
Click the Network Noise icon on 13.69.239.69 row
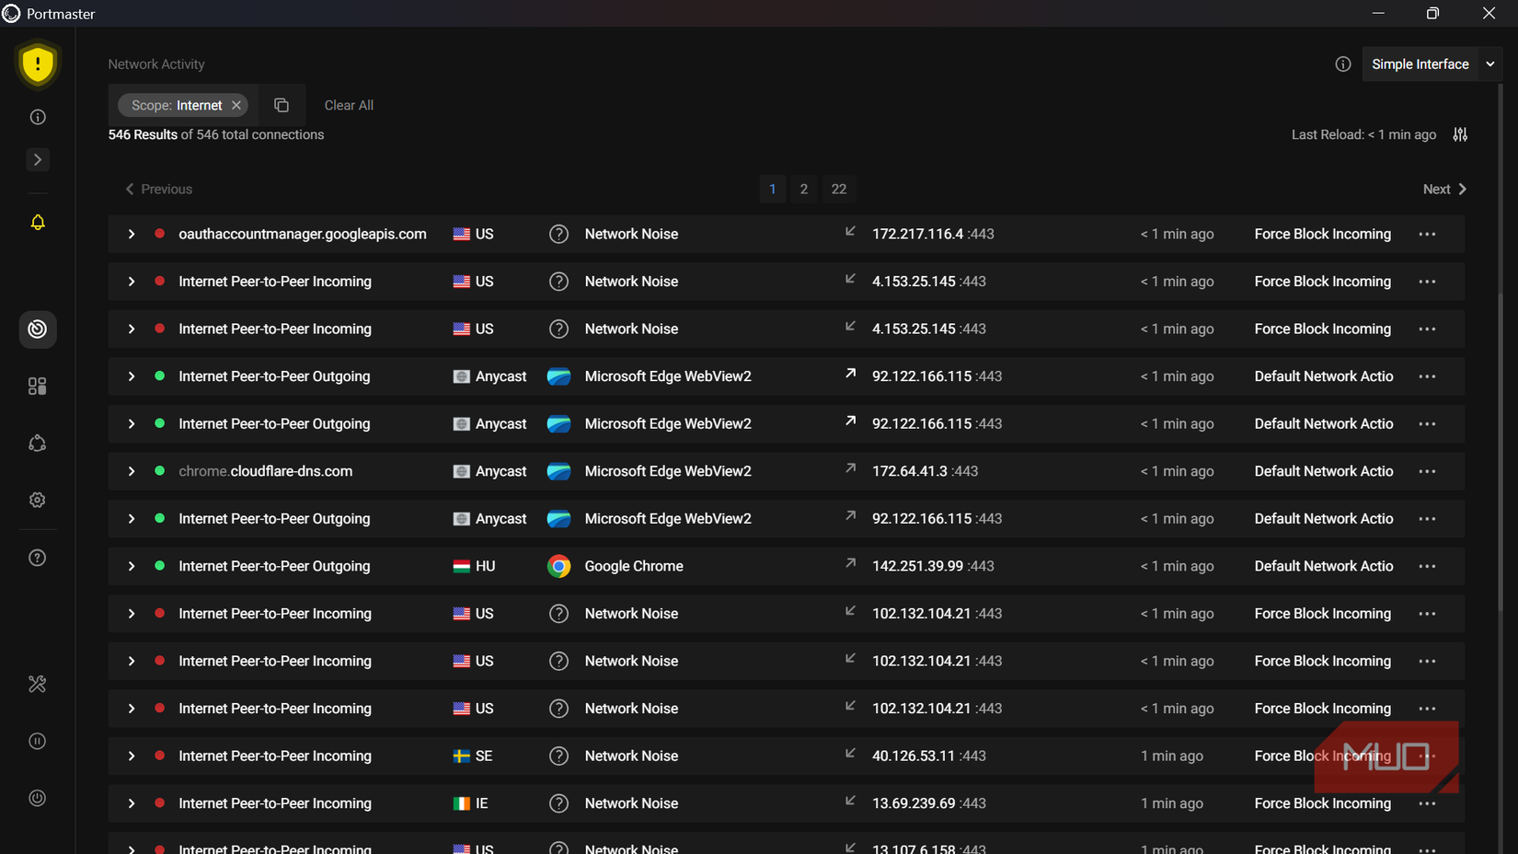tap(558, 803)
